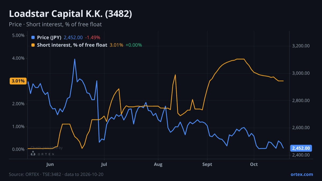Image resolution: width=322 pixels, height=181 pixels.
Task: Select the Price (JPY) legend label
Action: (49, 38)
